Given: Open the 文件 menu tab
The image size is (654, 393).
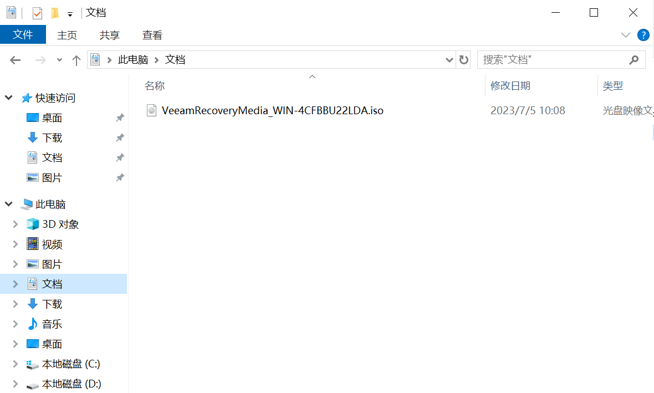Looking at the screenshot, I should tap(23, 34).
